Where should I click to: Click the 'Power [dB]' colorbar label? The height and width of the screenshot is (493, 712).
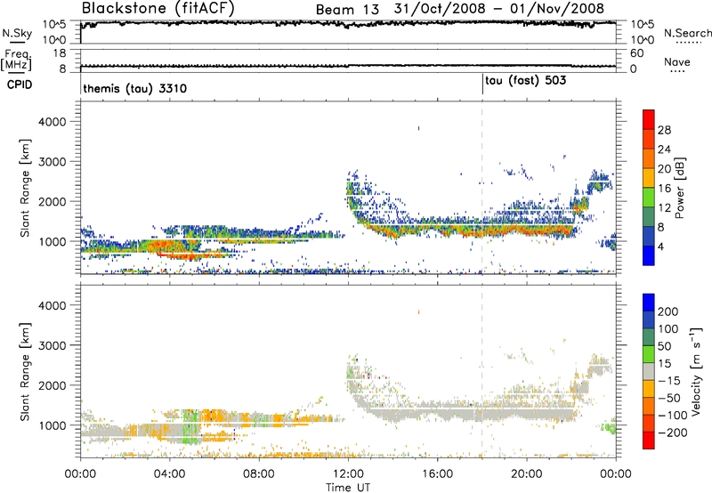click(680, 188)
